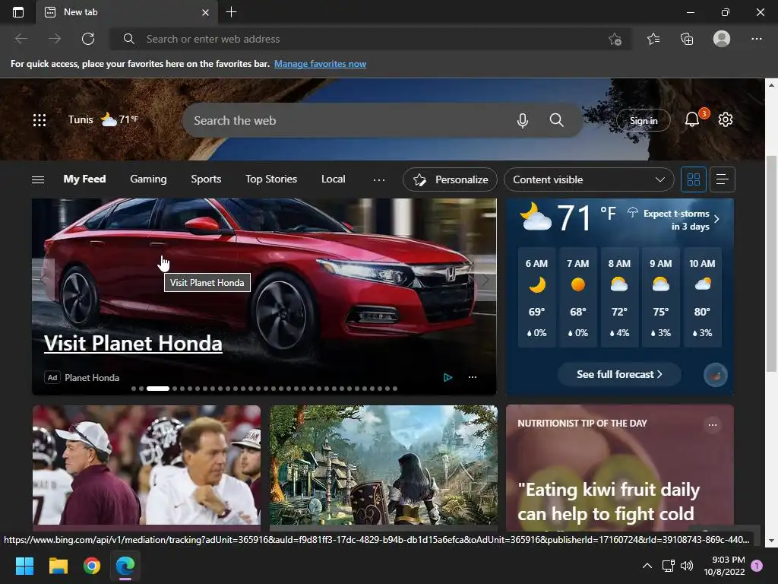
Task: Open network status icon in system tray
Action: 668,566
